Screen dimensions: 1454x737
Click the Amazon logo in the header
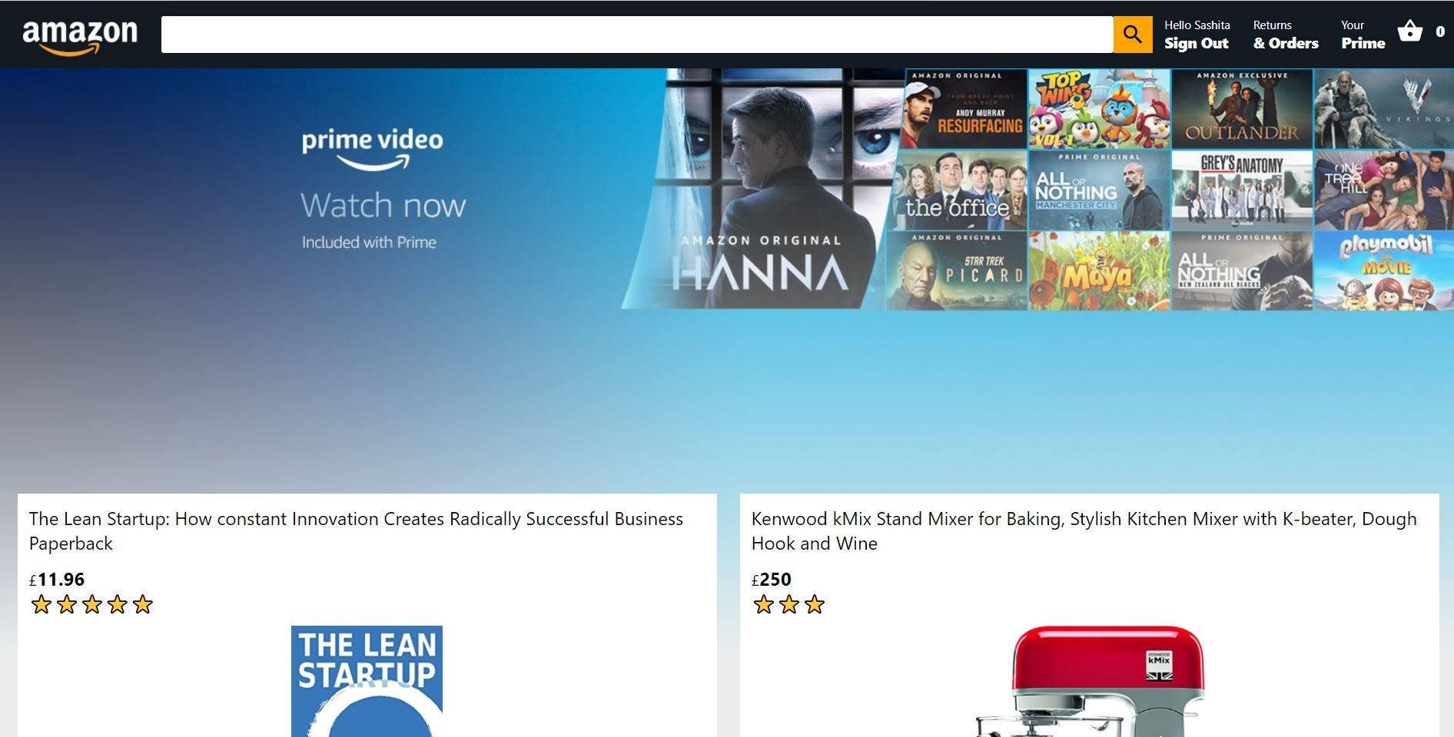[80, 36]
